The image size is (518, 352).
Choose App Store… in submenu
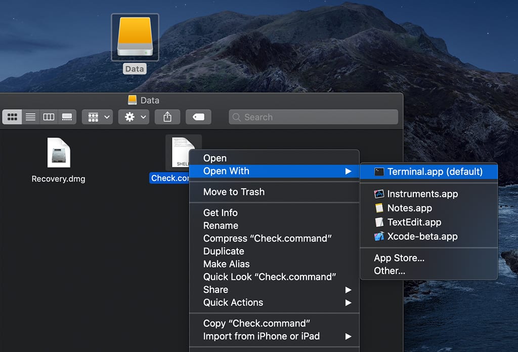(429, 258)
